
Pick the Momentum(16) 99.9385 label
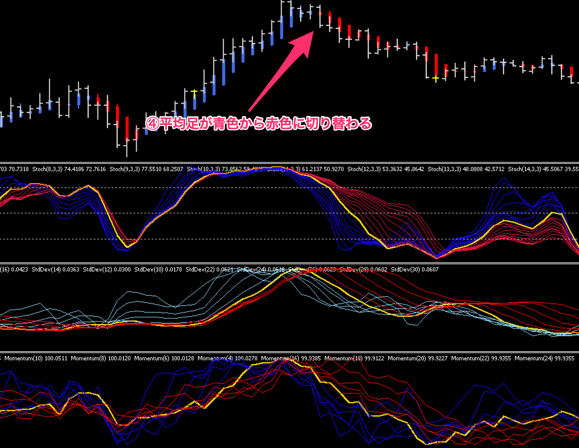[291, 358]
